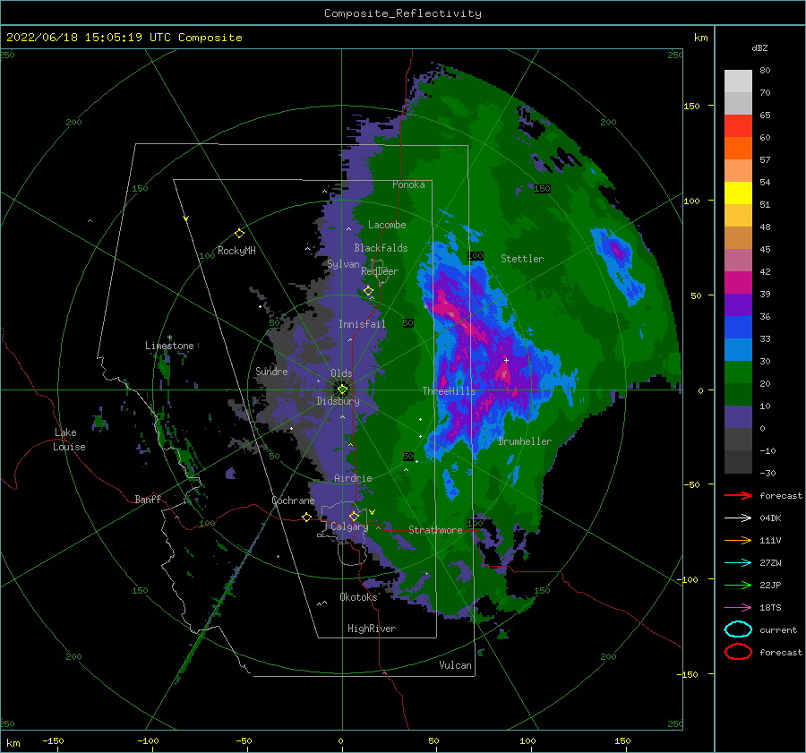
Task: Click the Vulcan town label
Action: [x=455, y=665]
